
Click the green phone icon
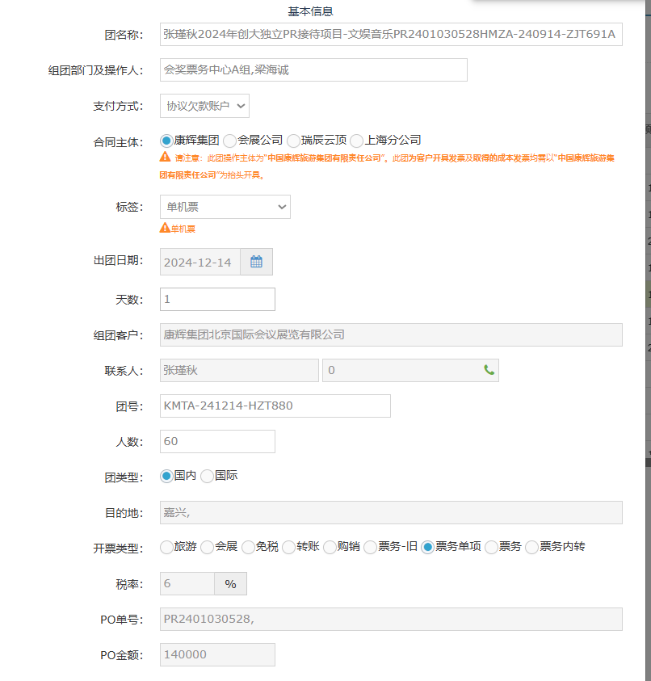(x=489, y=370)
